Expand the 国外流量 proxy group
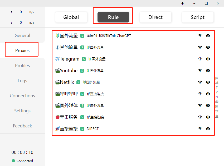 pyautogui.click(x=133, y=36)
